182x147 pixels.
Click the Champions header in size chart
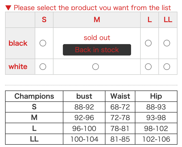[34, 96]
